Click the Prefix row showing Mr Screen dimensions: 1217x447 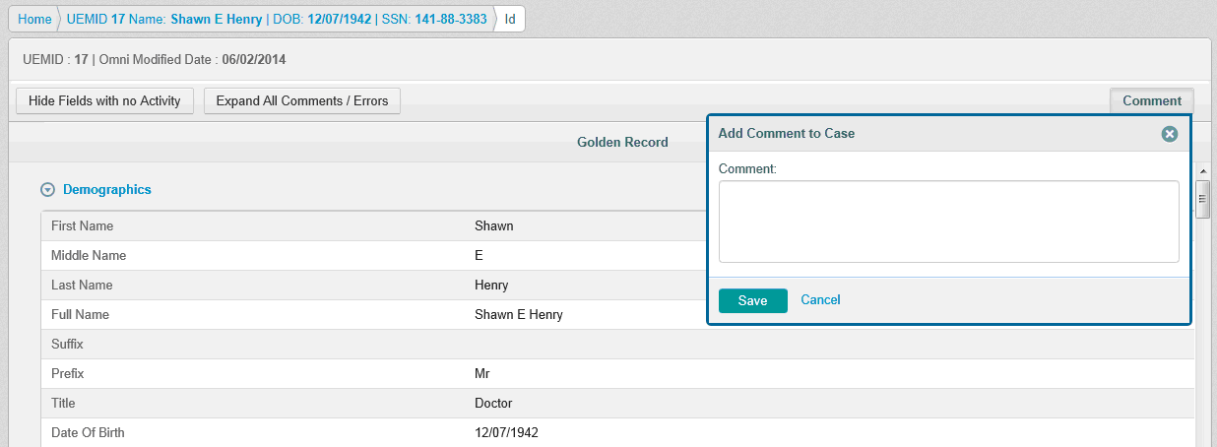[x=481, y=374]
